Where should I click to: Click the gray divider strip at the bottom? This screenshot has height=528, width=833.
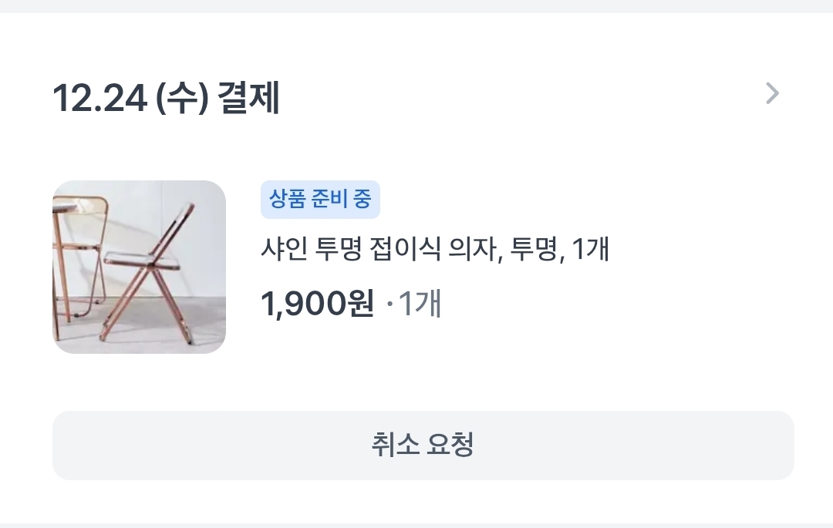(x=416, y=525)
